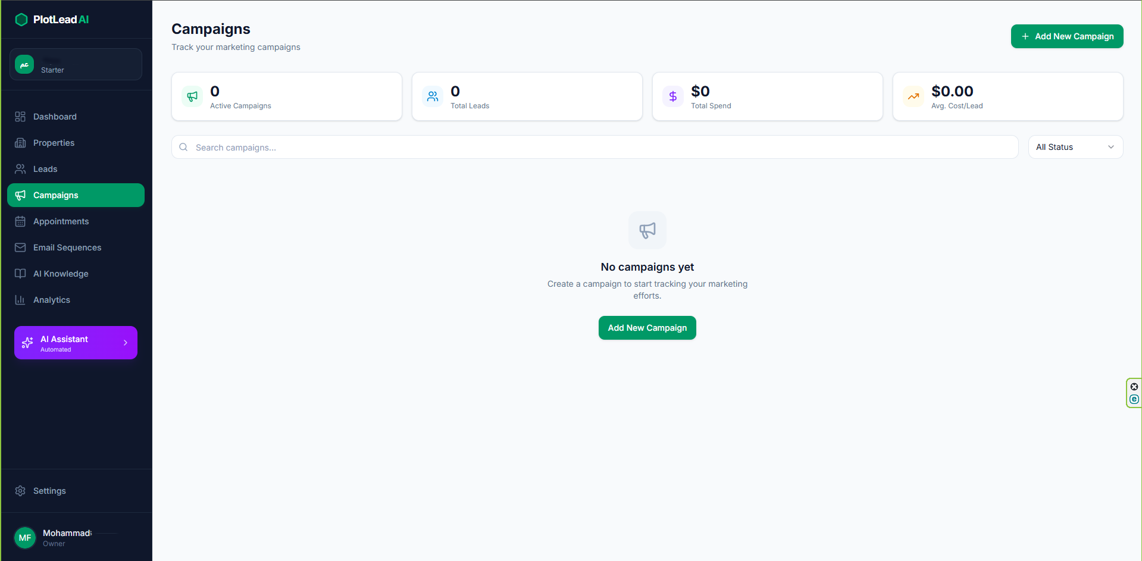This screenshot has width=1142, height=561.
Task: Focus the Search campaigns input field
Action: (595, 147)
